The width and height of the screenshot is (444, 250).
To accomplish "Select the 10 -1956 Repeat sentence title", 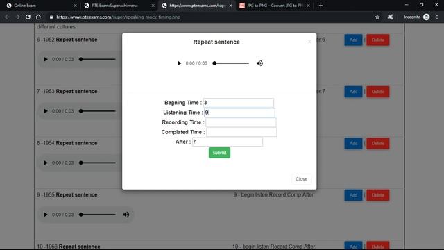I will coord(69,247).
